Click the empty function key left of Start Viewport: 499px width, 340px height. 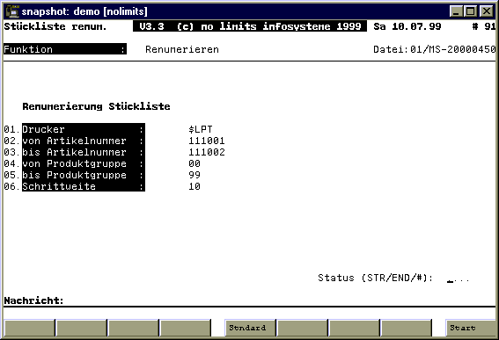click(407, 328)
